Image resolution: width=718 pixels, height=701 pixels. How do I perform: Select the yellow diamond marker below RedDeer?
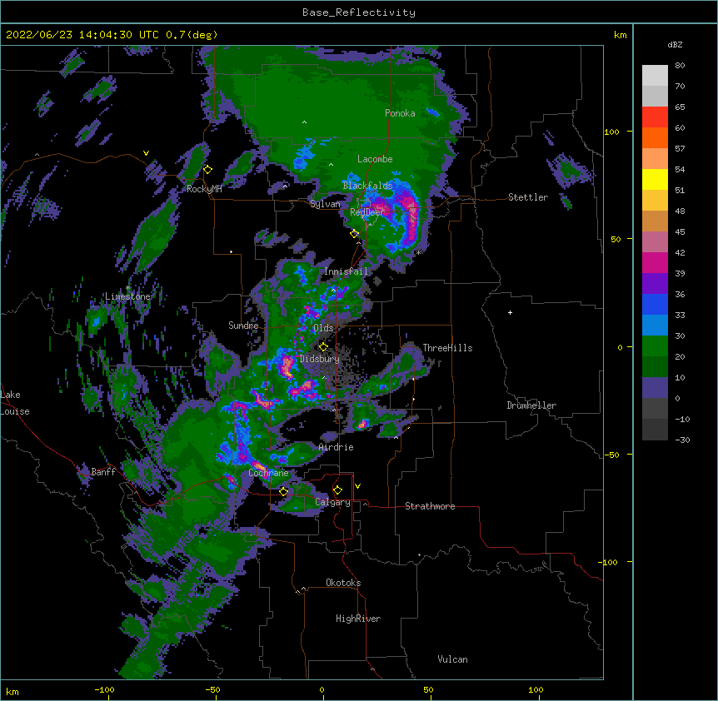355,233
